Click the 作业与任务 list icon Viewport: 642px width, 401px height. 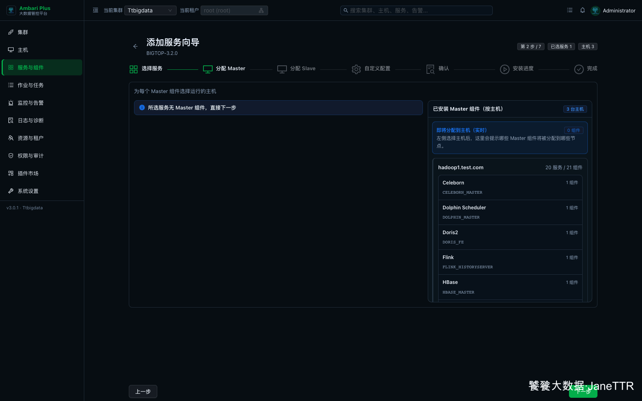click(11, 85)
